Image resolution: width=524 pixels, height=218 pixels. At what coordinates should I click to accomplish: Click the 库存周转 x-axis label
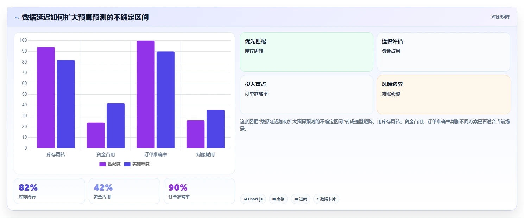(x=56, y=154)
